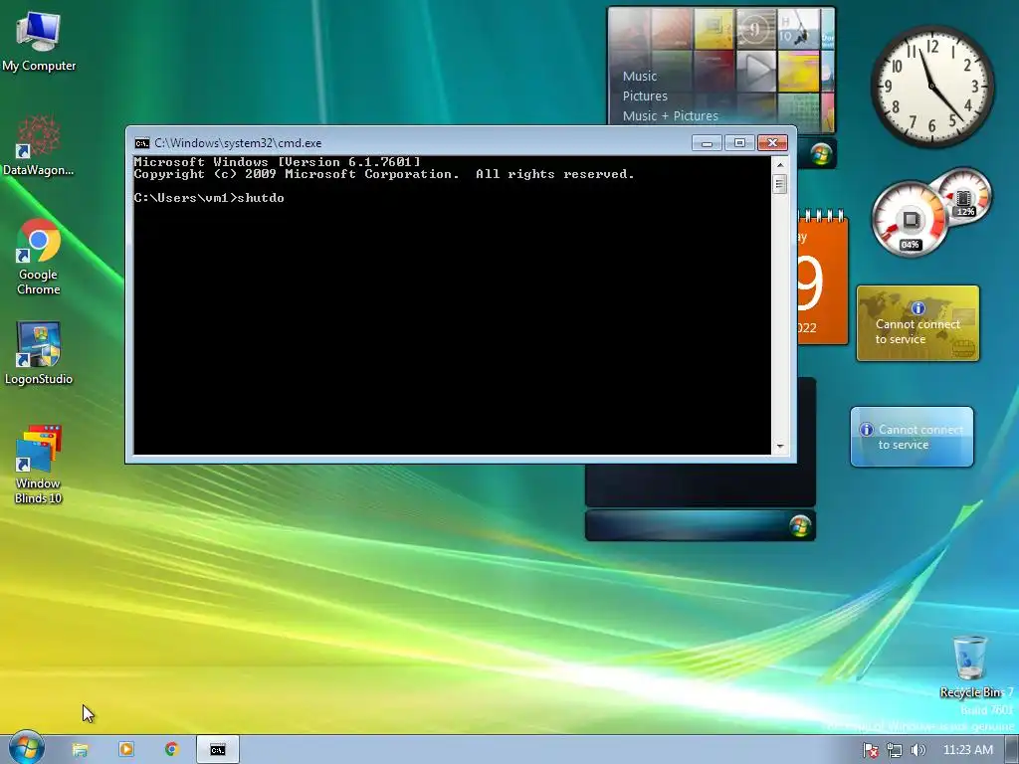Click the Windows Start orb
This screenshot has width=1019, height=764.
click(x=27, y=748)
